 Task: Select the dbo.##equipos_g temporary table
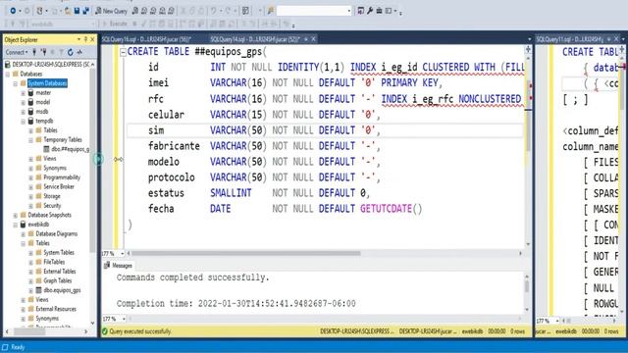tap(70, 149)
